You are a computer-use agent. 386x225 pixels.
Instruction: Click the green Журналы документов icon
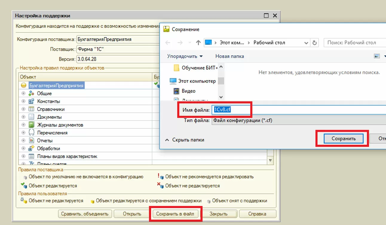click(31, 125)
